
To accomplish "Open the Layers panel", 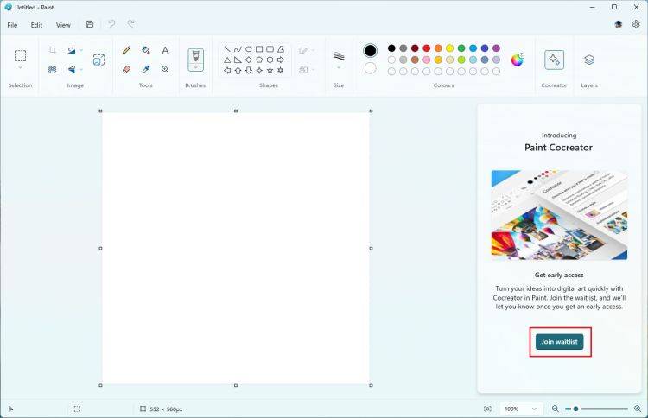I will point(589,60).
